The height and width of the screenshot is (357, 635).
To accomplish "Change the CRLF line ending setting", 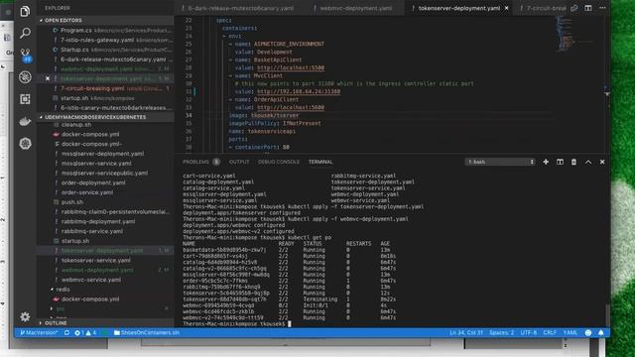I will [x=550, y=333].
